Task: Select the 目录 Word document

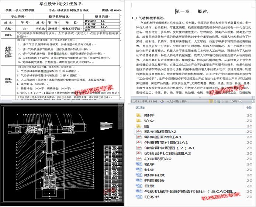Action: pos(145,186)
